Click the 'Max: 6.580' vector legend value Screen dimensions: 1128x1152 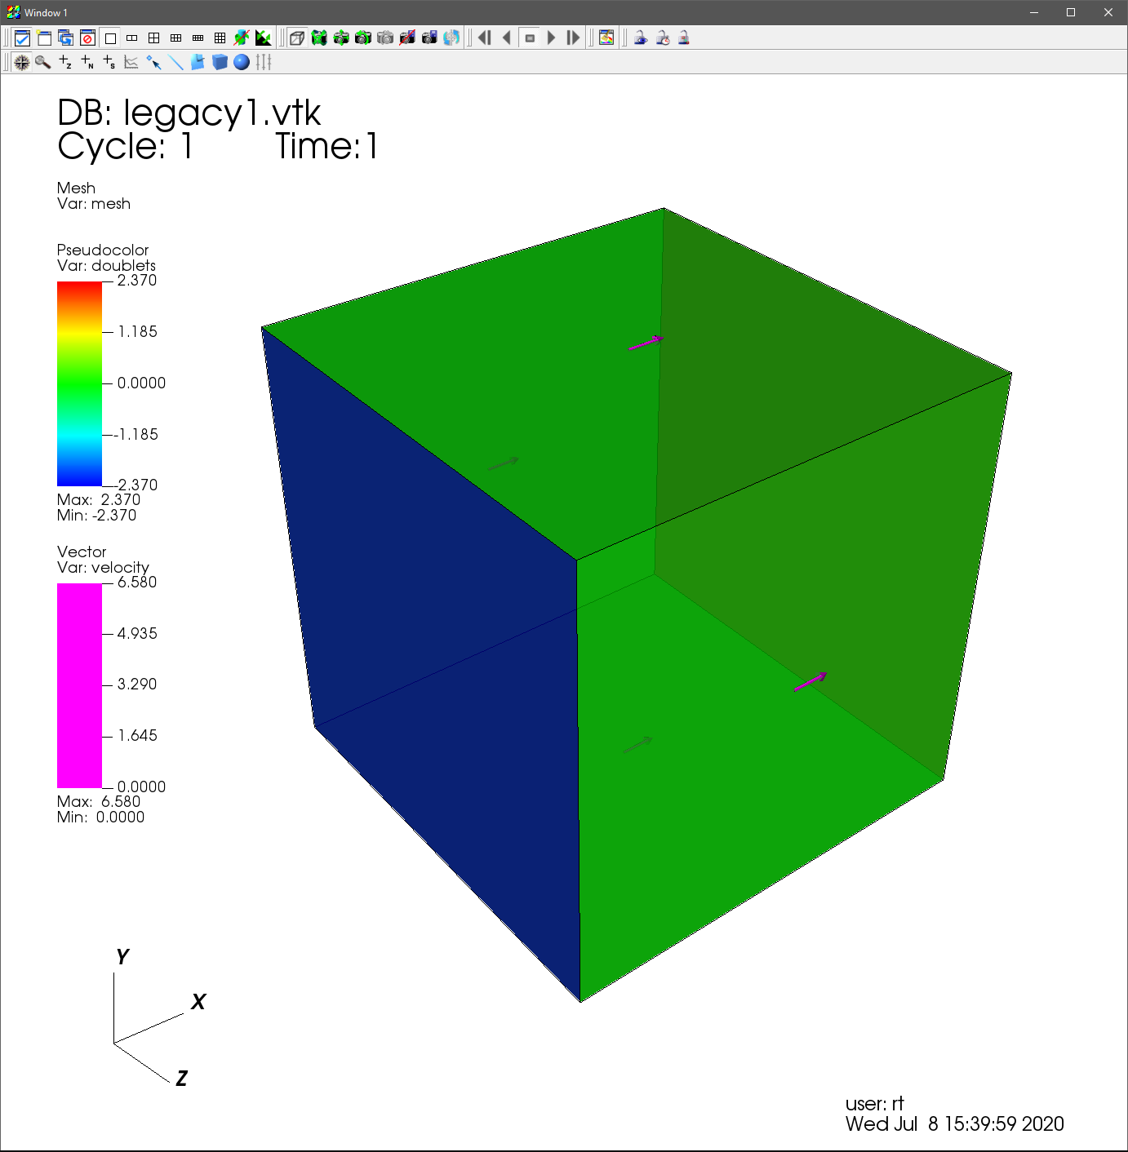click(x=99, y=802)
